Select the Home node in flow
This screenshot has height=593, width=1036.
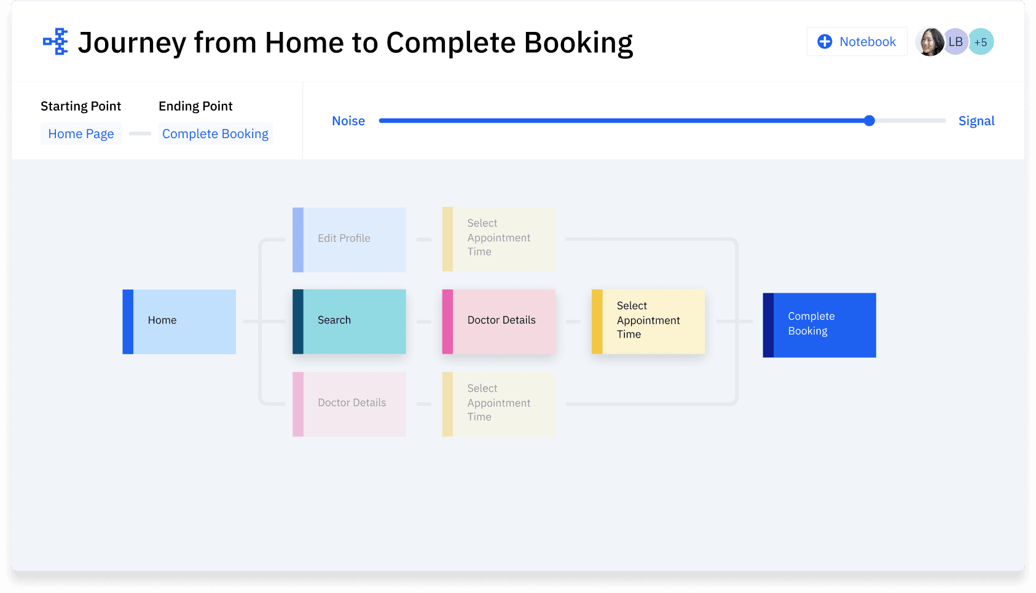point(179,321)
